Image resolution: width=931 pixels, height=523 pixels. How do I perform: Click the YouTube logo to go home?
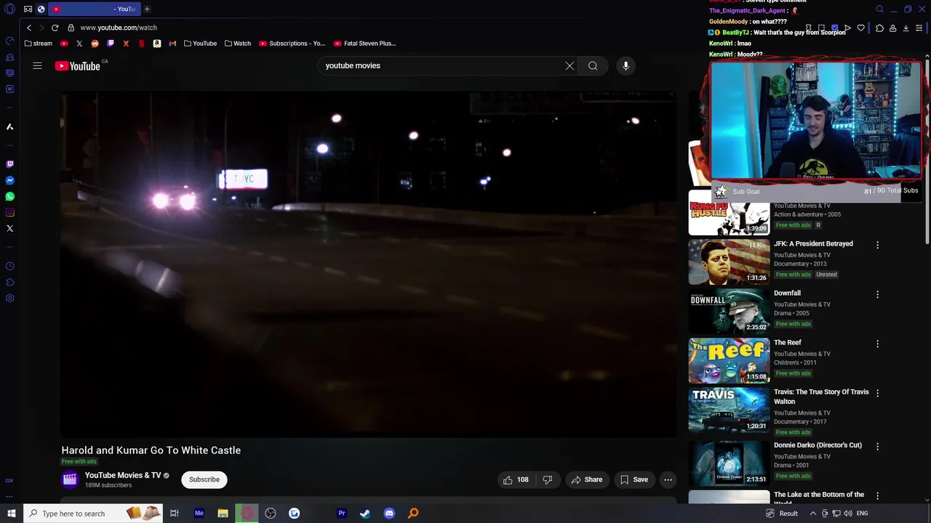click(77, 66)
